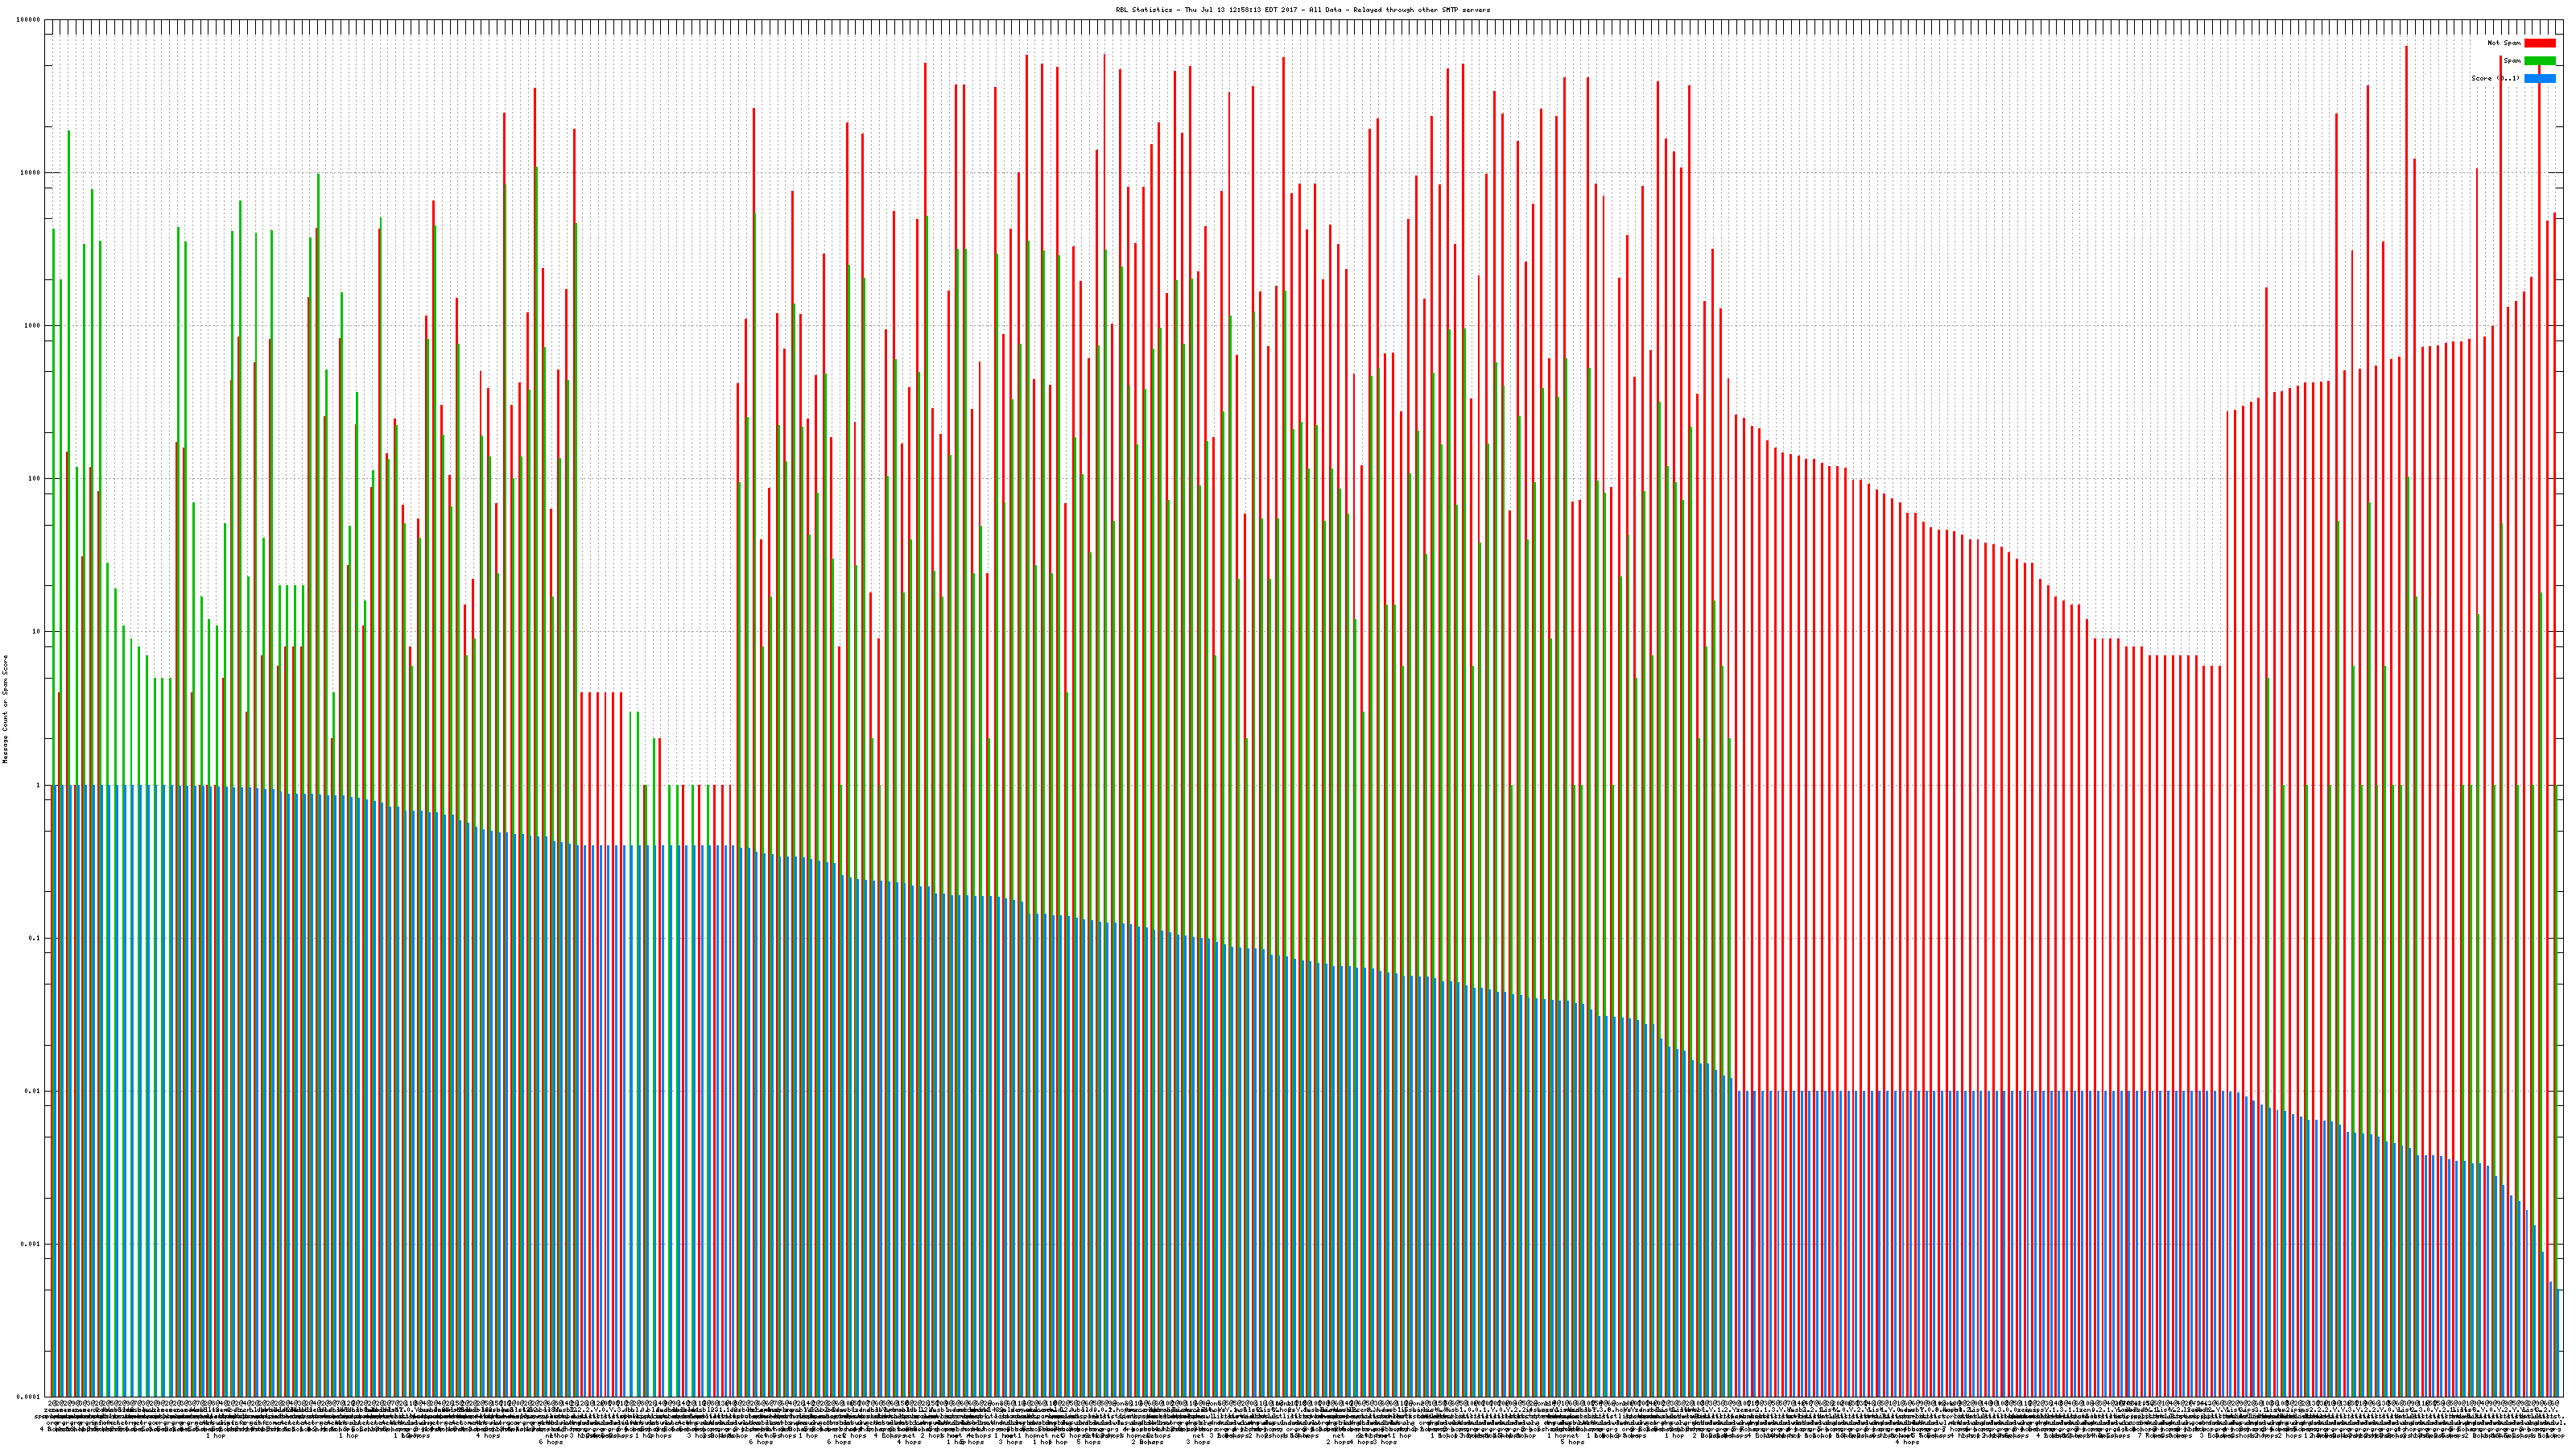Image resolution: width=2576 pixels, height=1449 pixels.
Task: Click the '7 hops' x-axis label
Action: (x=2149, y=1436)
